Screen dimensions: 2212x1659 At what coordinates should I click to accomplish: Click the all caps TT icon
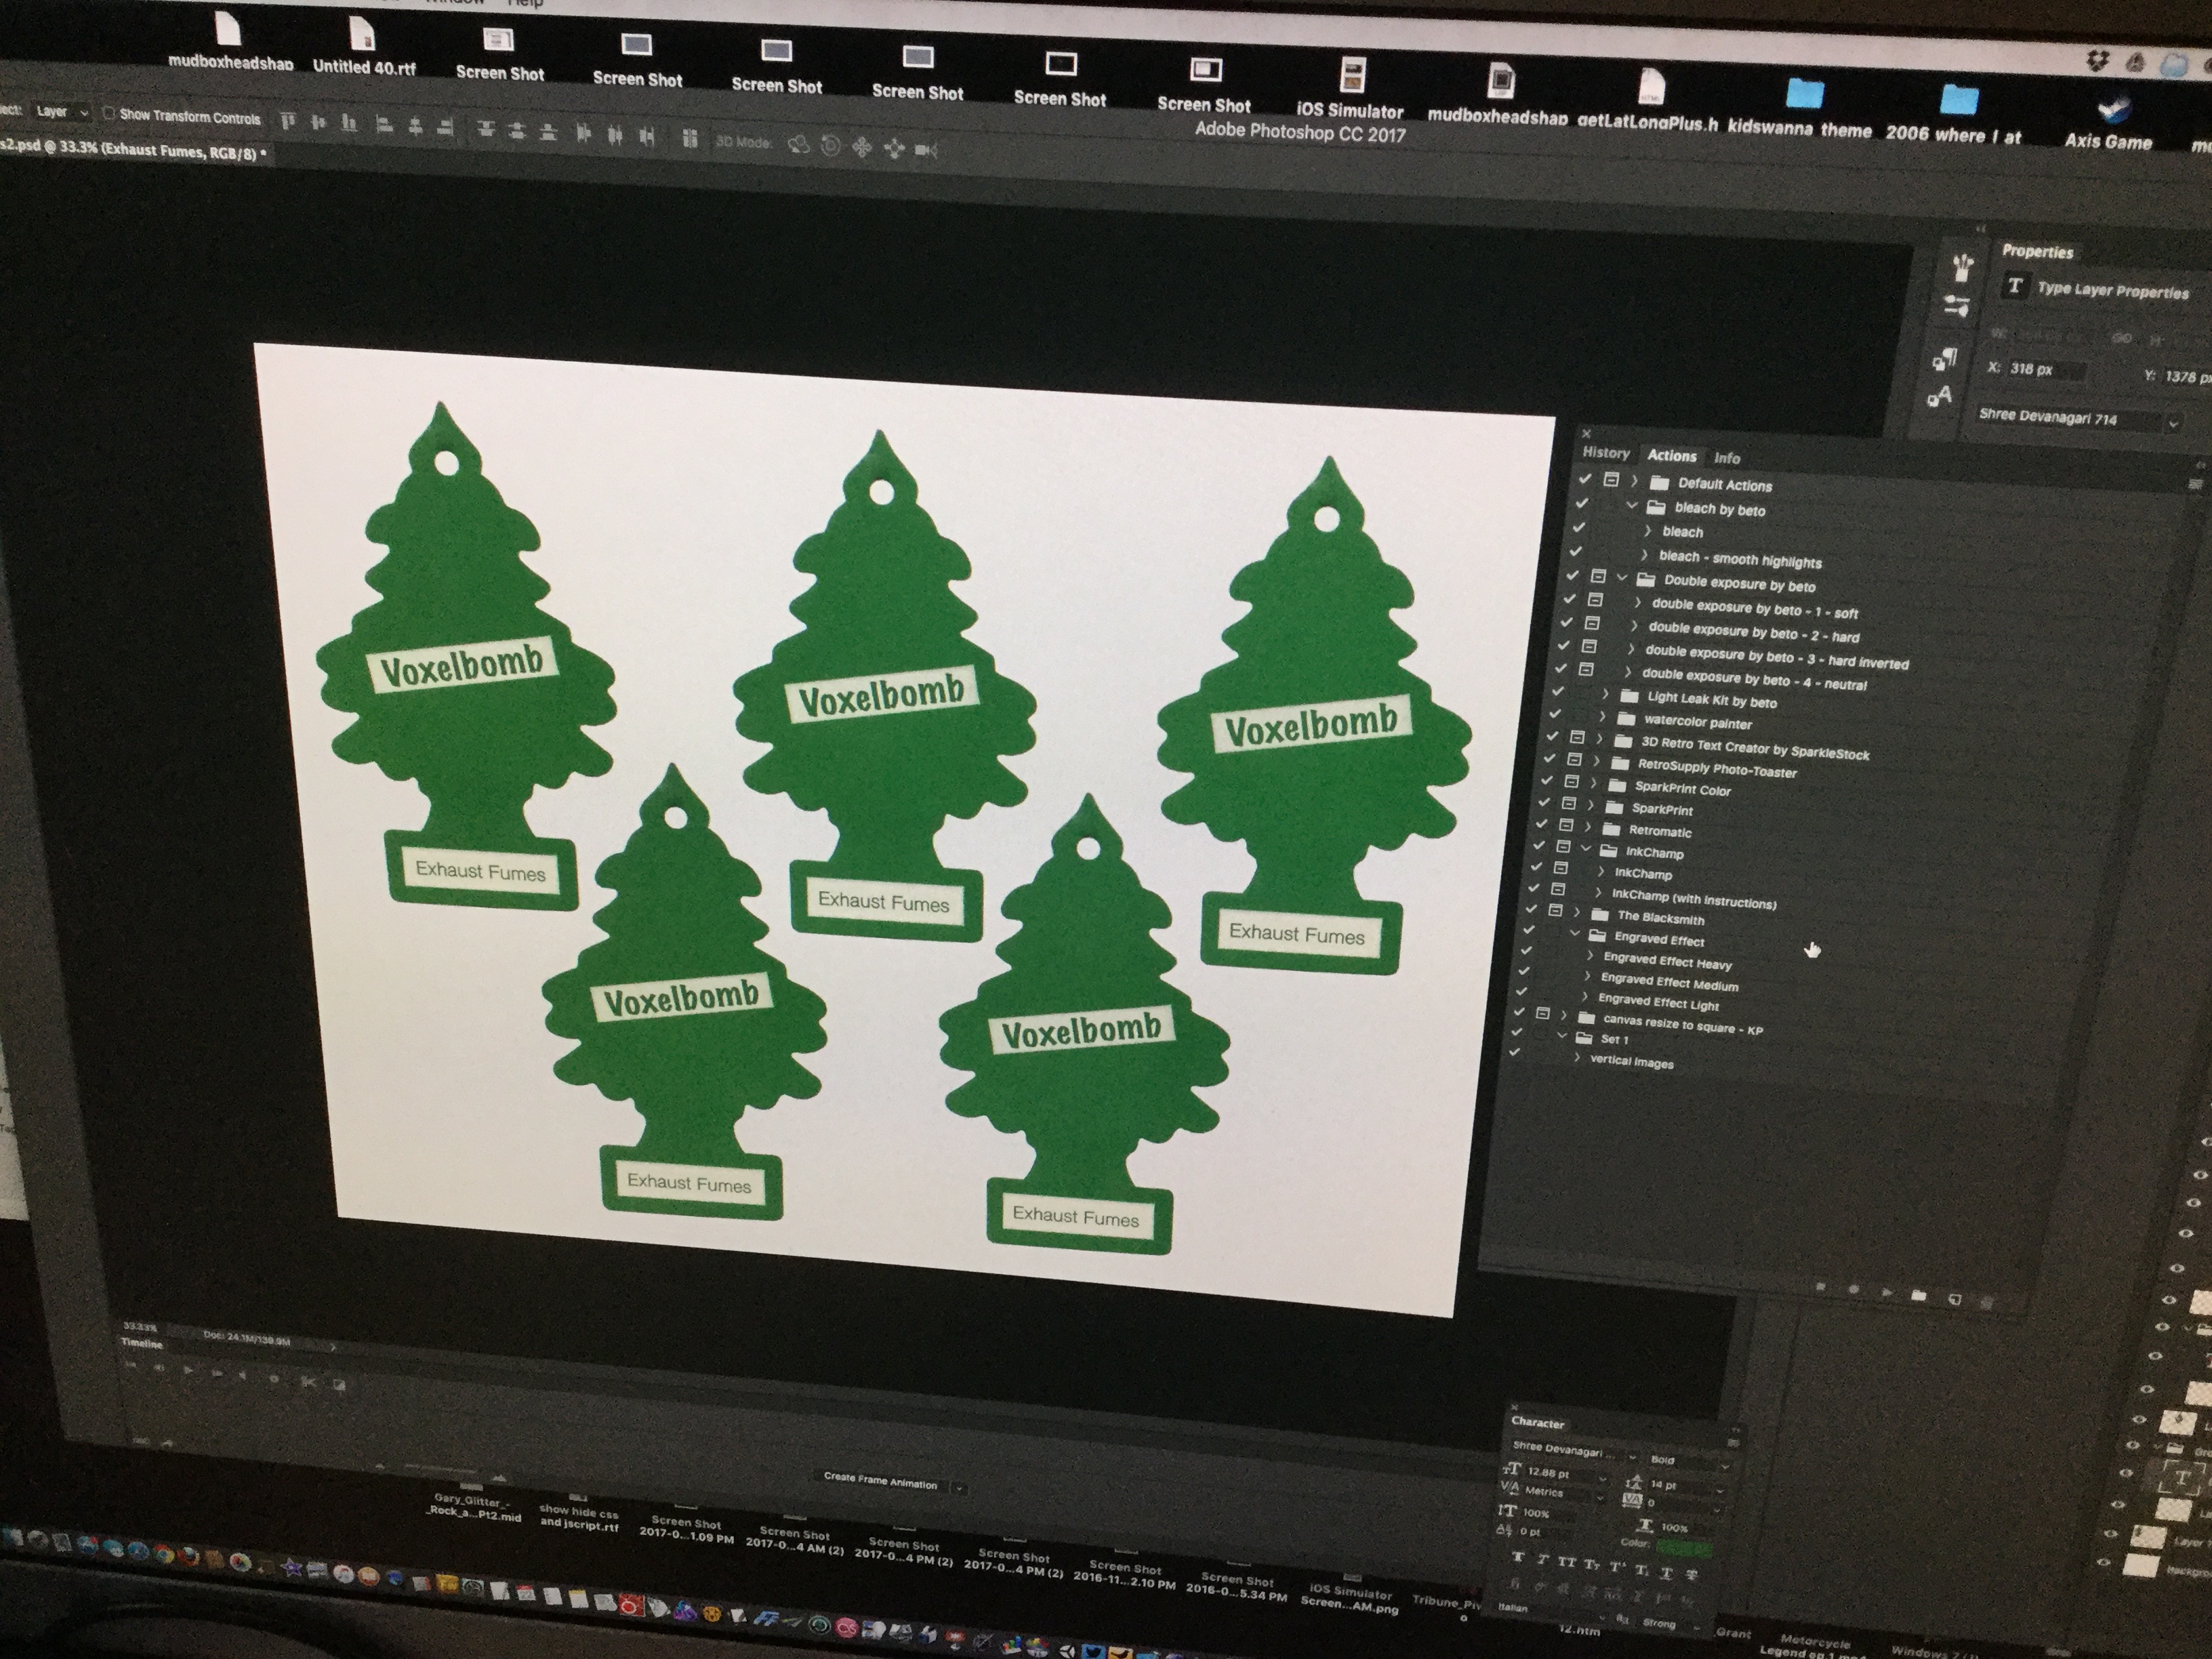(x=1566, y=1561)
